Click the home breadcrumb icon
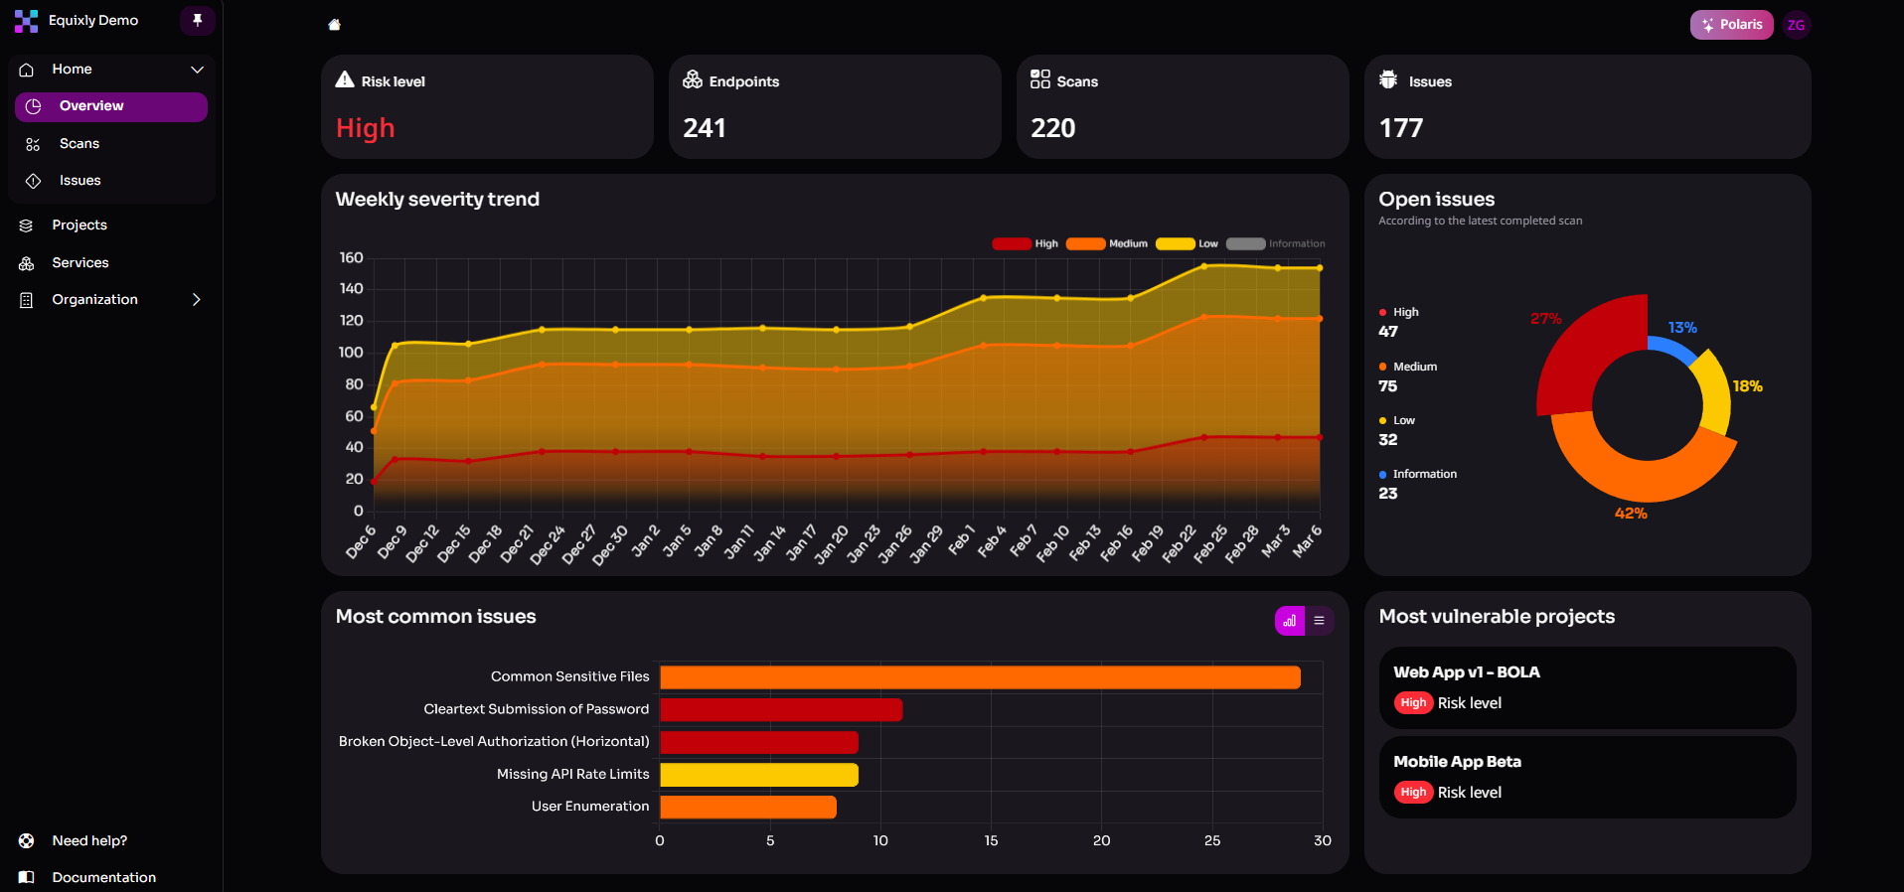This screenshot has width=1904, height=892. 335,25
